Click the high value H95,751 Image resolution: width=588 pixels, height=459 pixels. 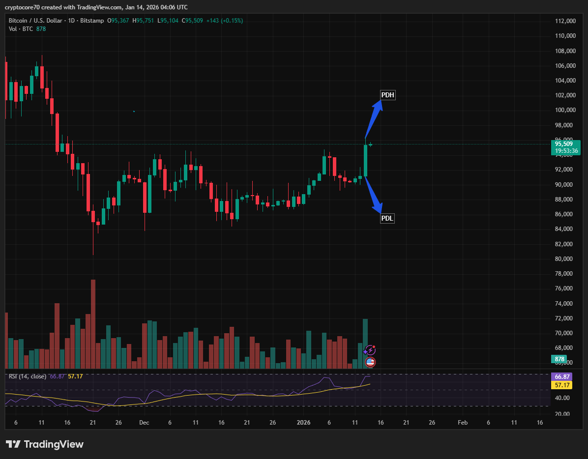[x=143, y=21]
